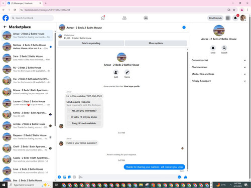The height and width of the screenshot is (188, 251).
Task: Show hidden system tray icons
Action: pyautogui.click(x=230, y=185)
